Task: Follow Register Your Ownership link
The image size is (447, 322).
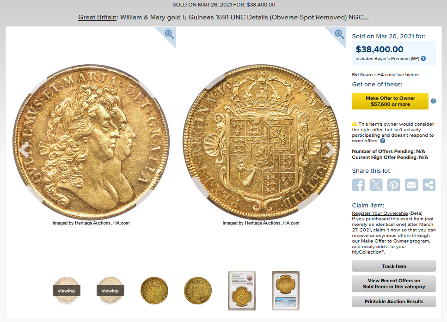Action: click(380, 213)
